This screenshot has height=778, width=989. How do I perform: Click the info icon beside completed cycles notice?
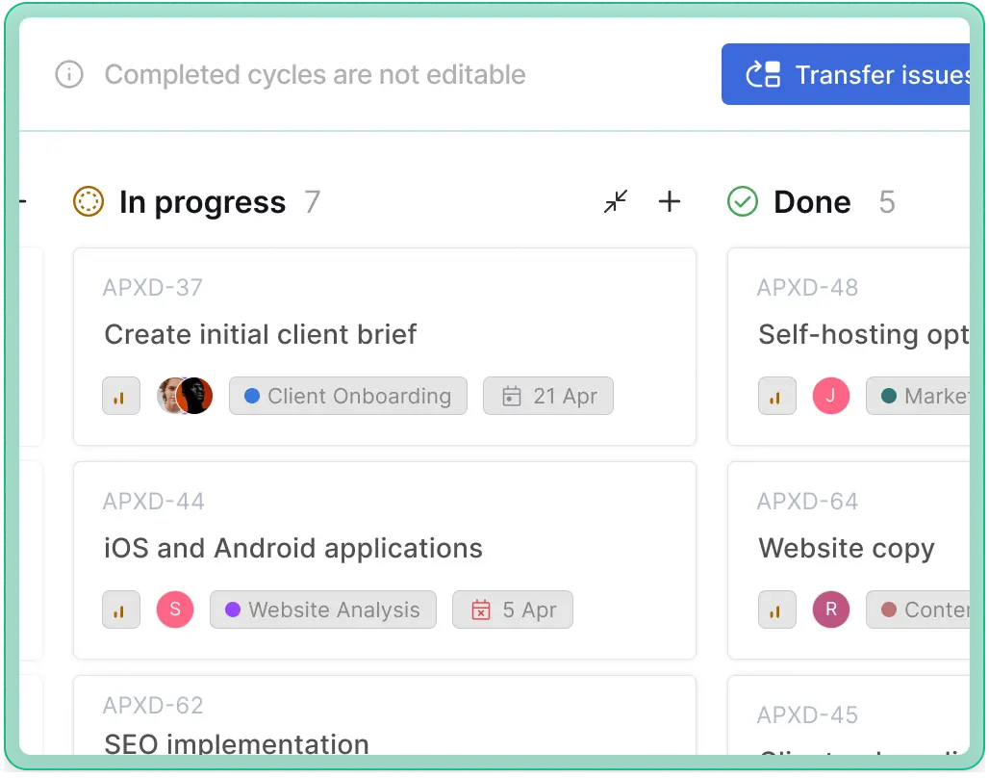(69, 75)
